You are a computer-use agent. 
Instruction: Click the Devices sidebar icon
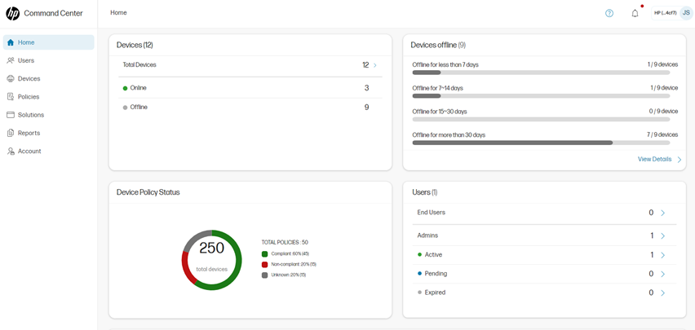point(11,79)
